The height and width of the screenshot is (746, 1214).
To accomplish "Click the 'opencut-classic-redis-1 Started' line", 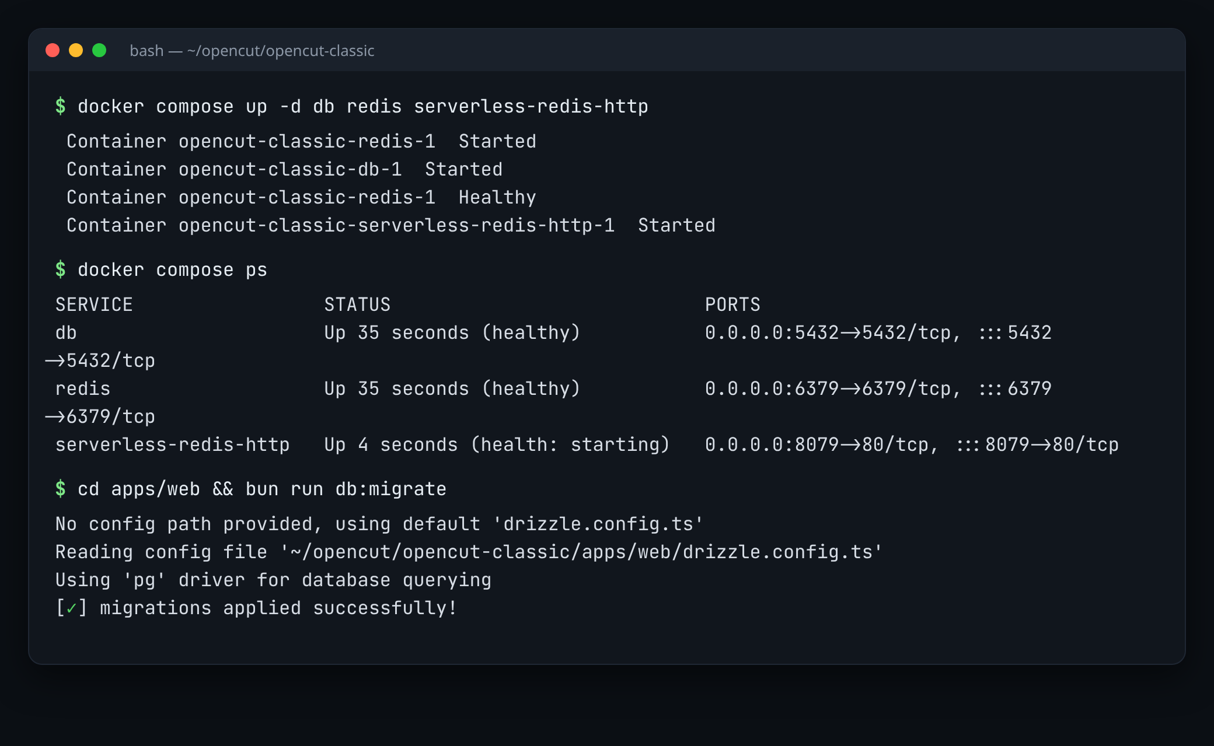I will pos(301,141).
